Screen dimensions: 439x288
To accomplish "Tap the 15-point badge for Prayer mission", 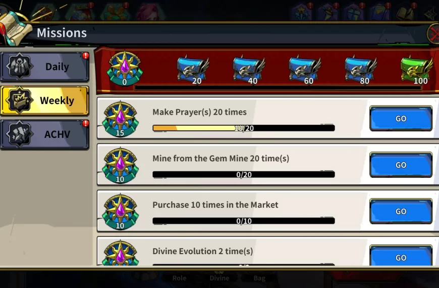I will tap(121, 119).
